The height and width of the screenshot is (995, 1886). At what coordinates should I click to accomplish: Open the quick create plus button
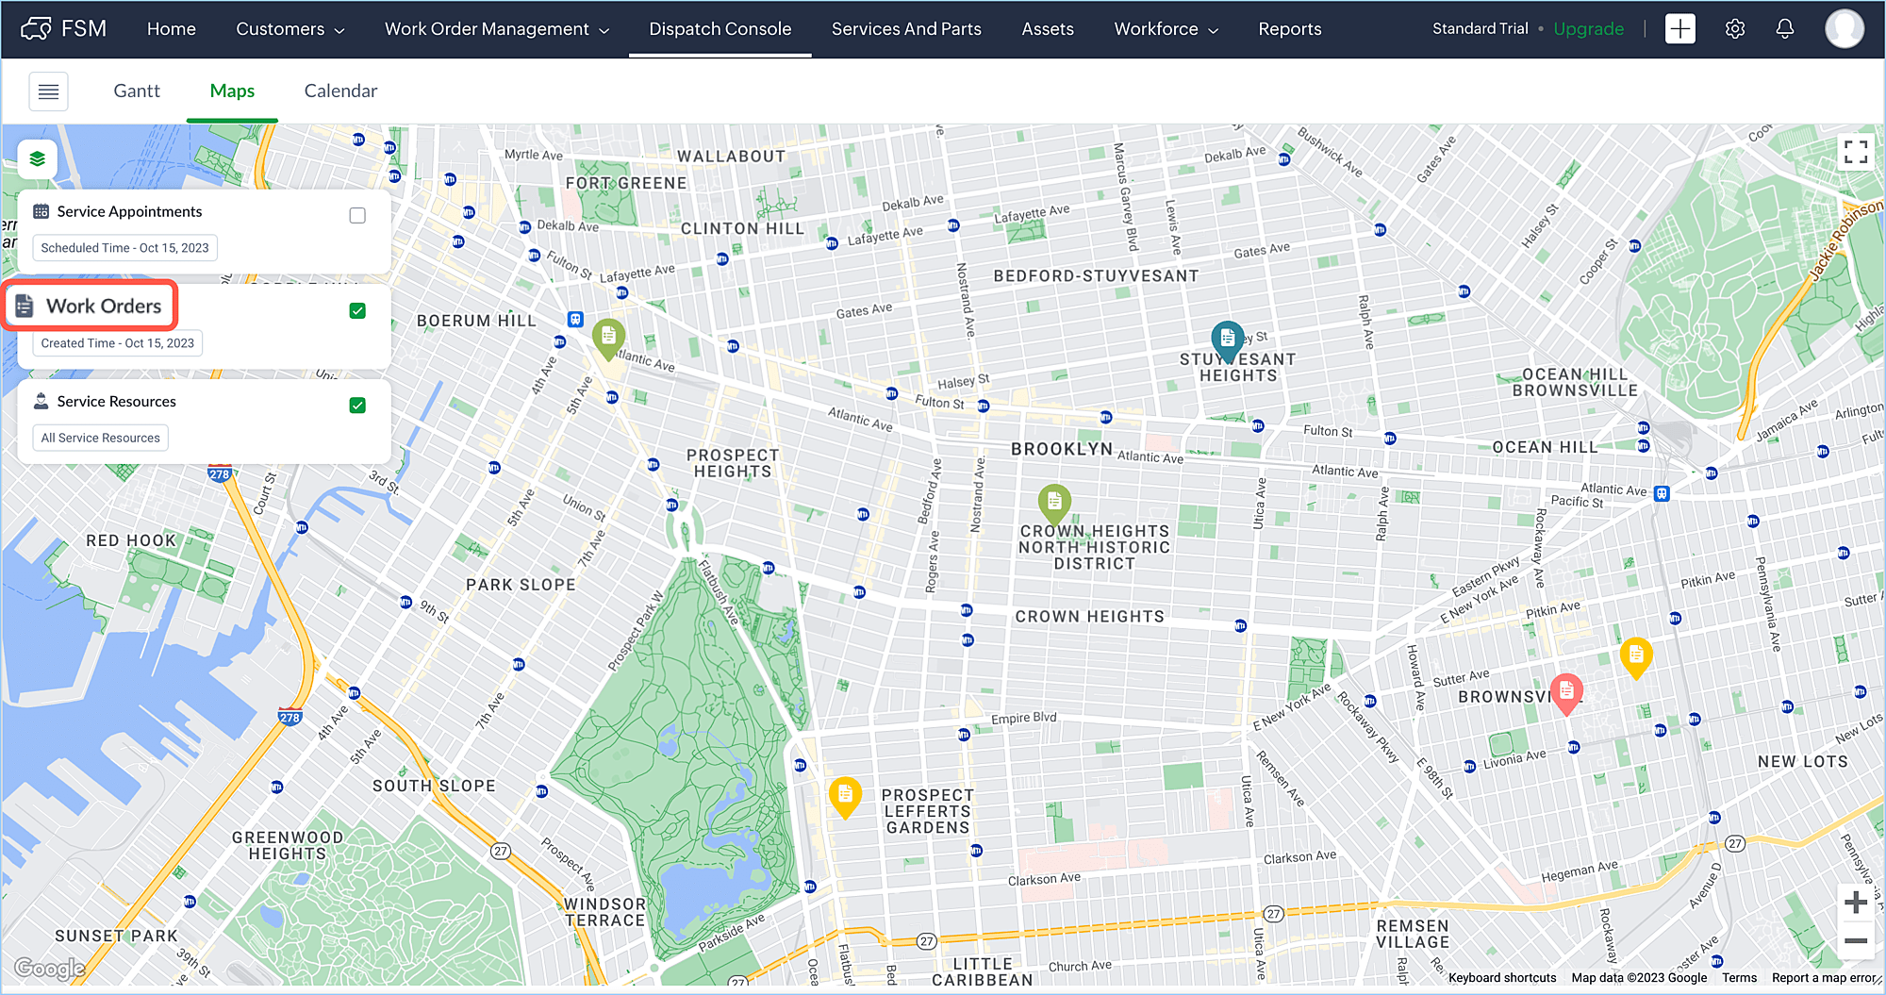click(x=1679, y=28)
